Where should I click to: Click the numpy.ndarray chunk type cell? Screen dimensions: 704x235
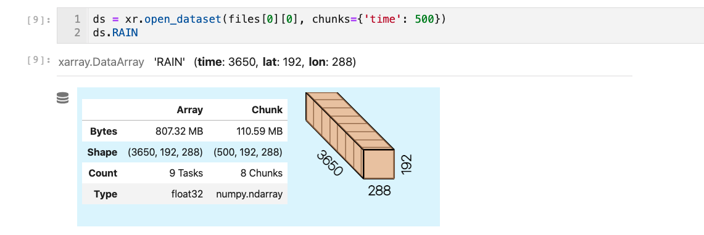coord(249,194)
